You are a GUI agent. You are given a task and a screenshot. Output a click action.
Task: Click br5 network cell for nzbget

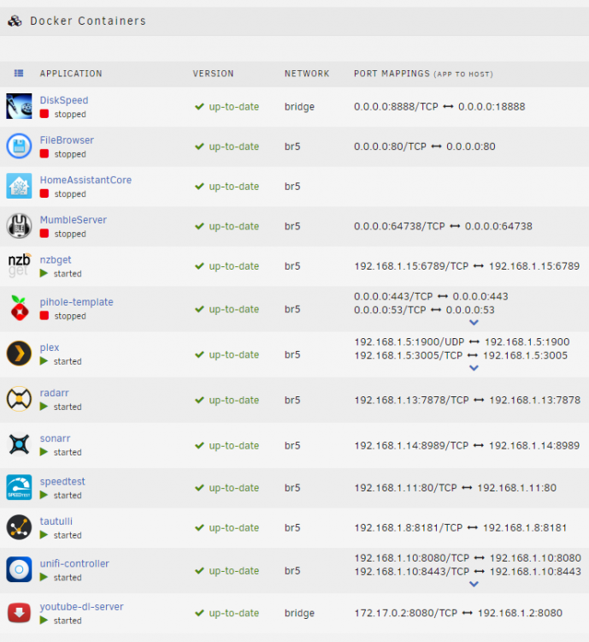[292, 266]
